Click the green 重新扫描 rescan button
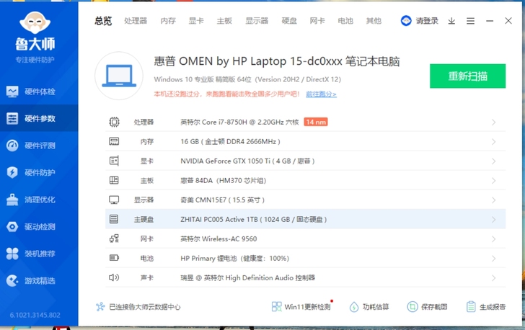Viewport: 525px width, 330px height. pyautogui.click(x=468, y=76)
